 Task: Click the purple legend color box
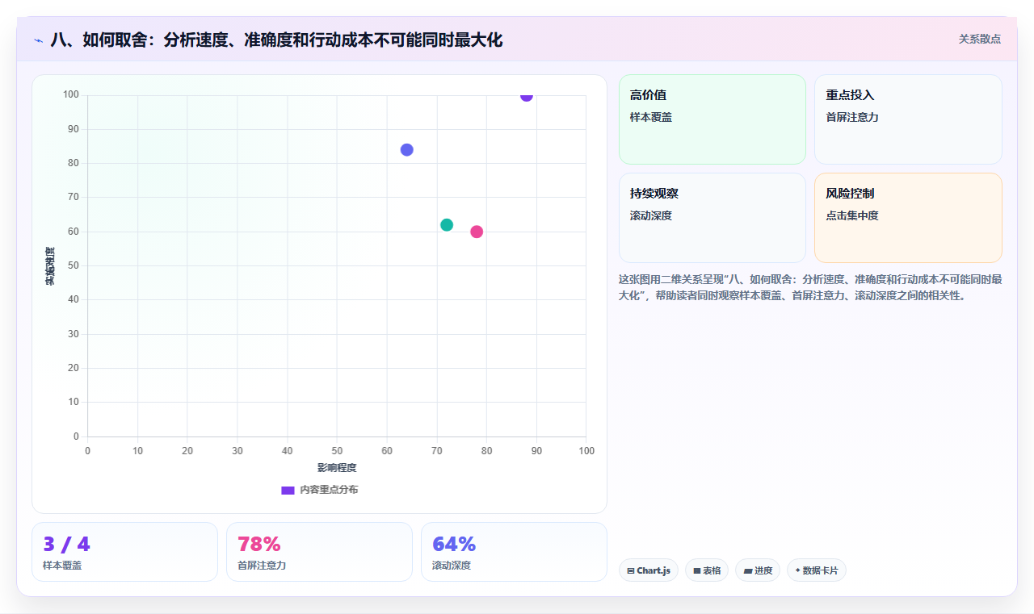coord(288,490)
